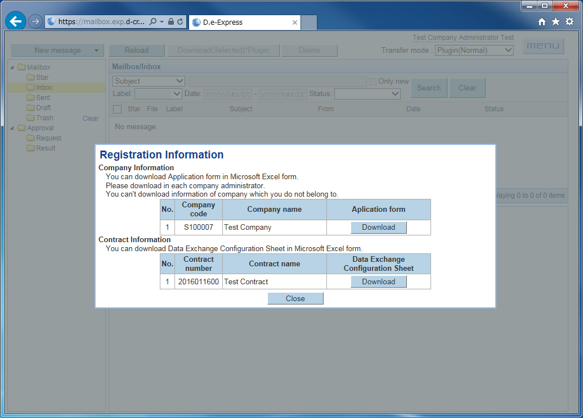Open browser home page icon
The height and width of the screenshot is (418, 583).
click(542, 22)
